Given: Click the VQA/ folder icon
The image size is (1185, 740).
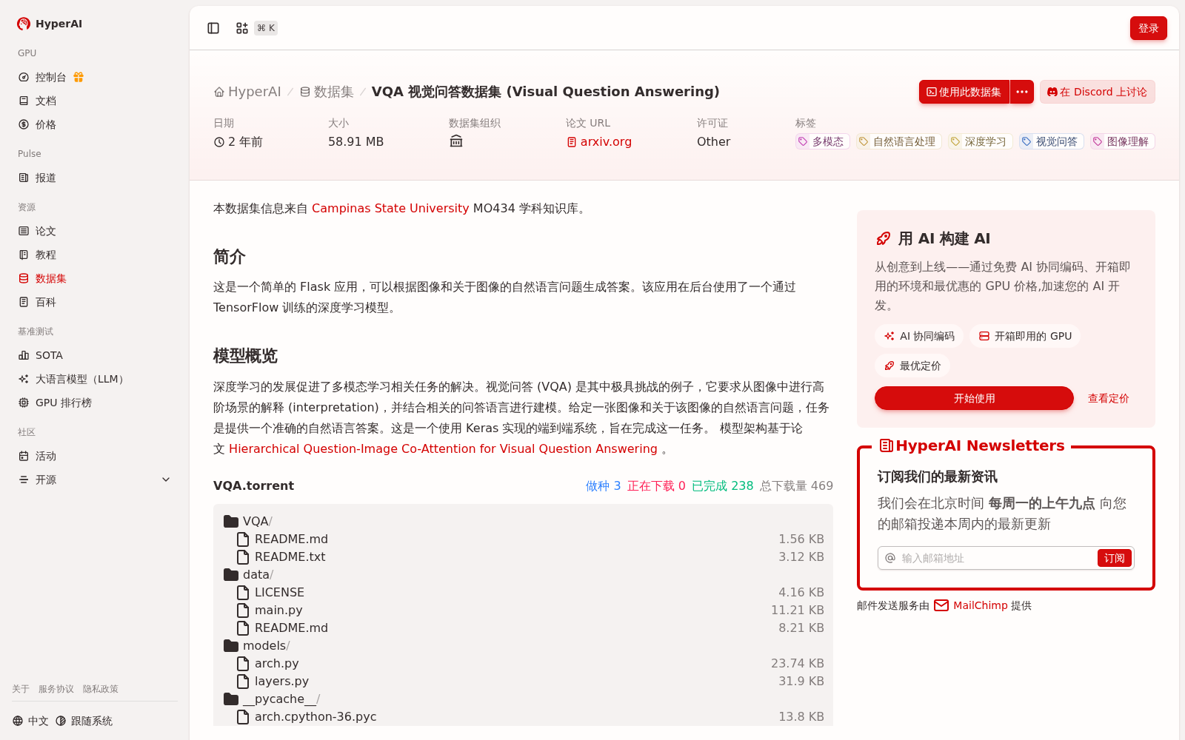Looking at the screenshot, I should click(x=231, y=521).
